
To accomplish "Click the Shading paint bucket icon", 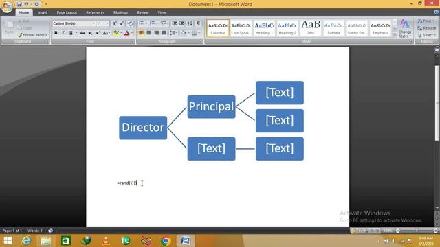I will (184, 33).
